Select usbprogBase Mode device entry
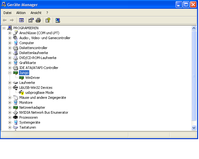 coord(39,93)
